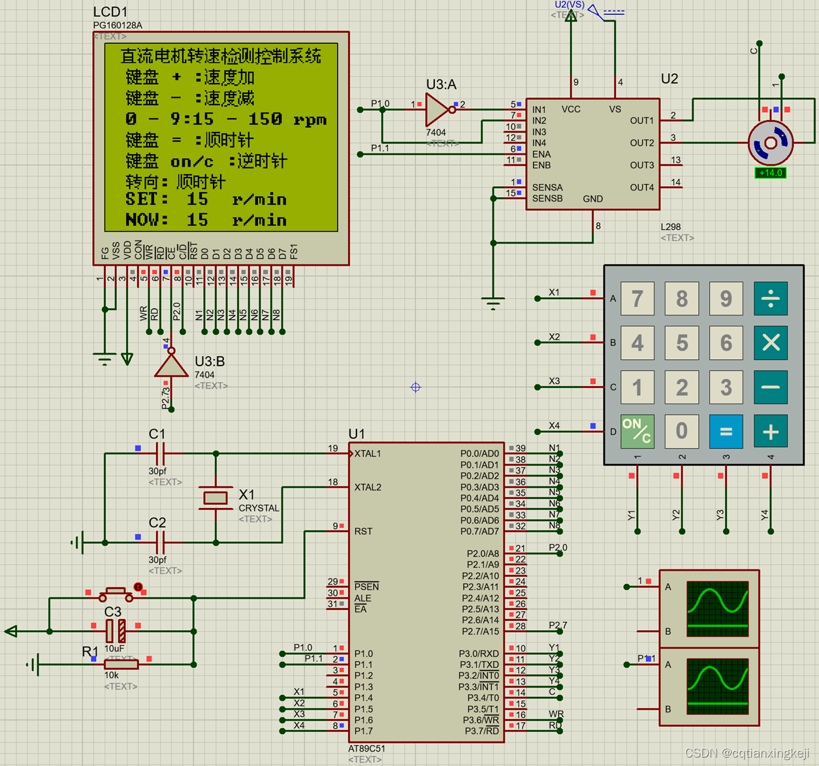
Task: Select electrolytic capacitor C3 10uF
Action: (x=116, y=631)
